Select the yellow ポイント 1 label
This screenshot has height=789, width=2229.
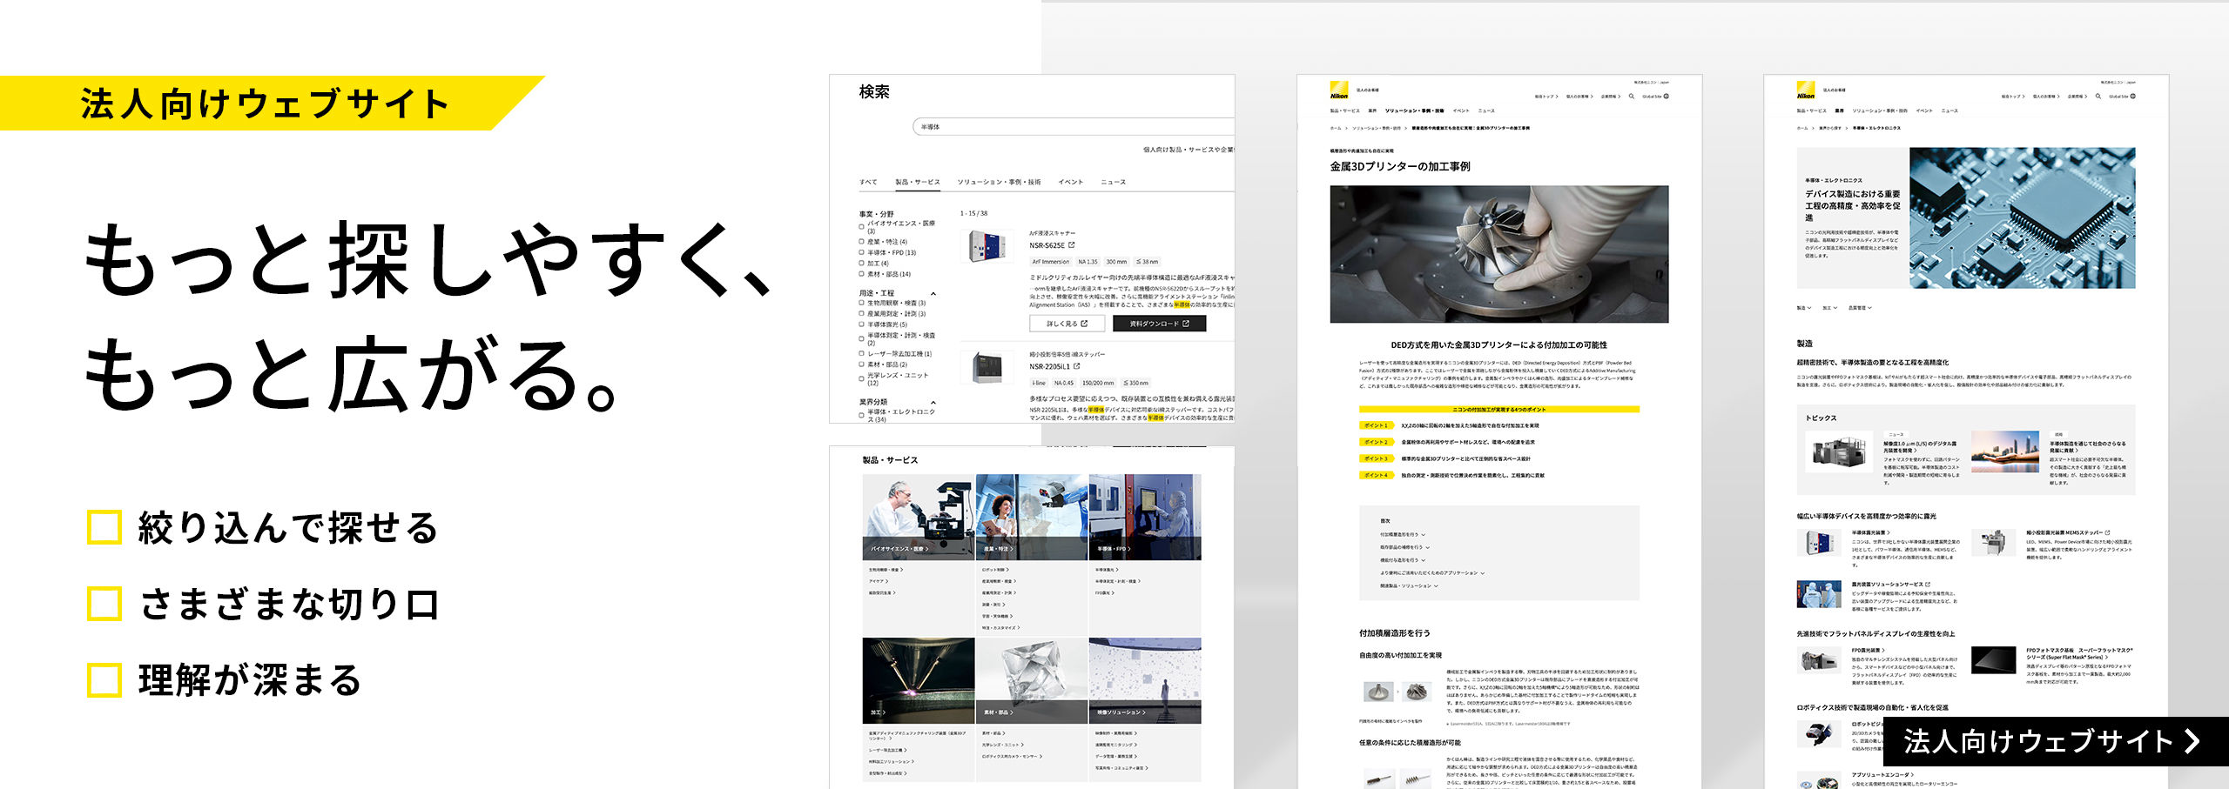coord(1377,425)
